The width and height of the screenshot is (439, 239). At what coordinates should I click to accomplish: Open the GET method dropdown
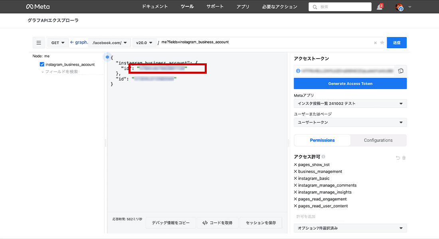point(58,43)
